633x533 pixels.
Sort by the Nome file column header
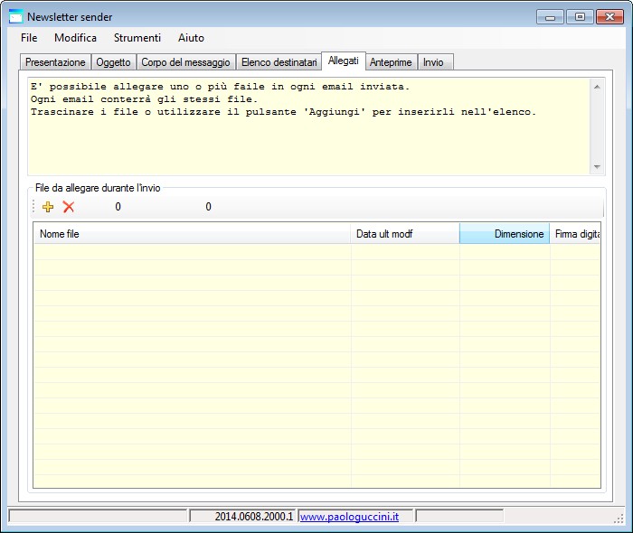click(x=192, y=234)
